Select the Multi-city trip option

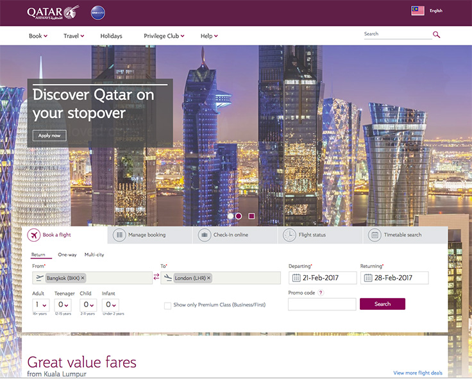point(94,255)
